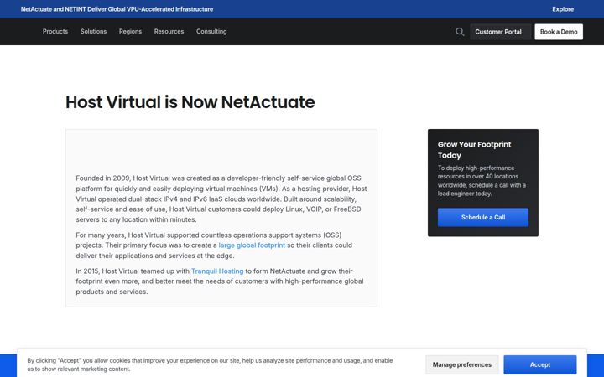Viewport: 604px width, 377px height.
Task: Click the Grow Your Footprint Today card title
Action: coord(474,150)
